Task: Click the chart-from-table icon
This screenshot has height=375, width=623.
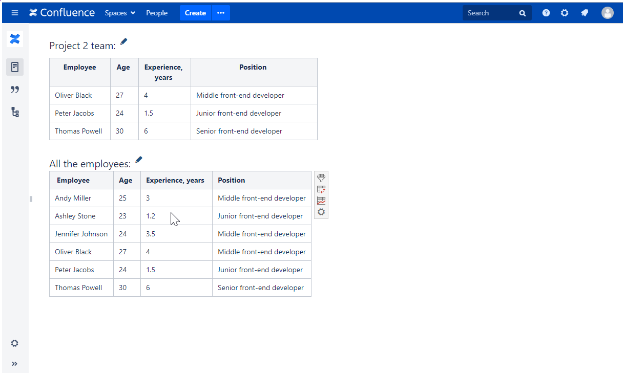Action: tap(321, 201)
